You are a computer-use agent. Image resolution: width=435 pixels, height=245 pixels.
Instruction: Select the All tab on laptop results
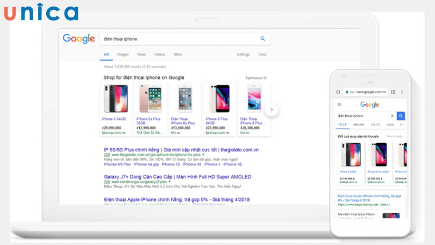[x=106, y=54]
